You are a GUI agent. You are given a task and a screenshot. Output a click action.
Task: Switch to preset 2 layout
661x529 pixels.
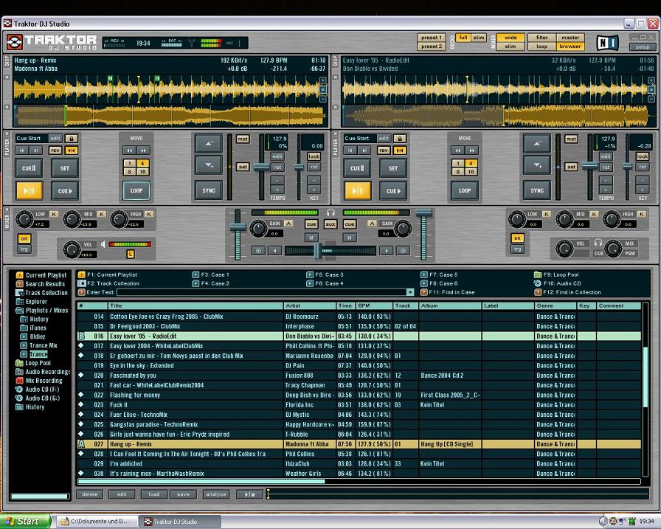432,46
